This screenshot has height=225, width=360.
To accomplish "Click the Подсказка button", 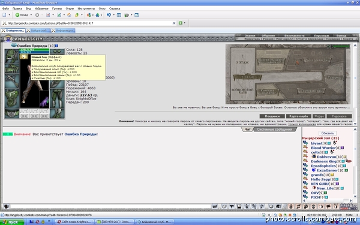I will coord(339,116).
